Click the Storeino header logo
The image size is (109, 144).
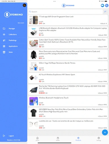coord(68,5)
